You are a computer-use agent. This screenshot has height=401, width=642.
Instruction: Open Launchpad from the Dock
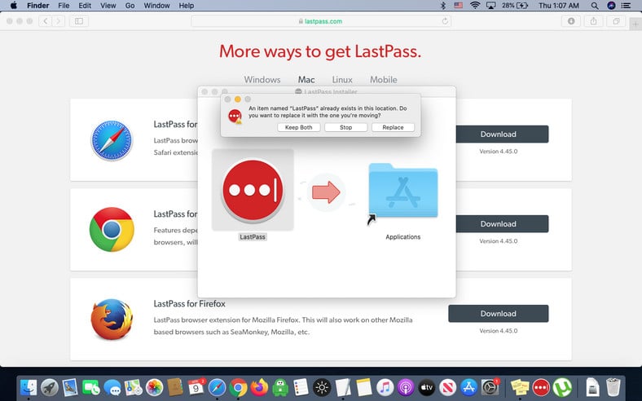[50, 387]
